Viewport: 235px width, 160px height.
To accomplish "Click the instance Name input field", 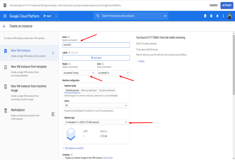I will [x=96, y=45].
